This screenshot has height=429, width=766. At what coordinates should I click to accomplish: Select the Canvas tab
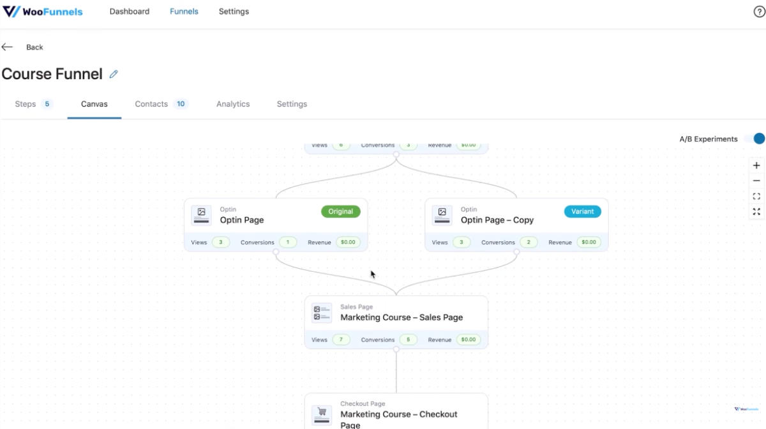(94, 104)
